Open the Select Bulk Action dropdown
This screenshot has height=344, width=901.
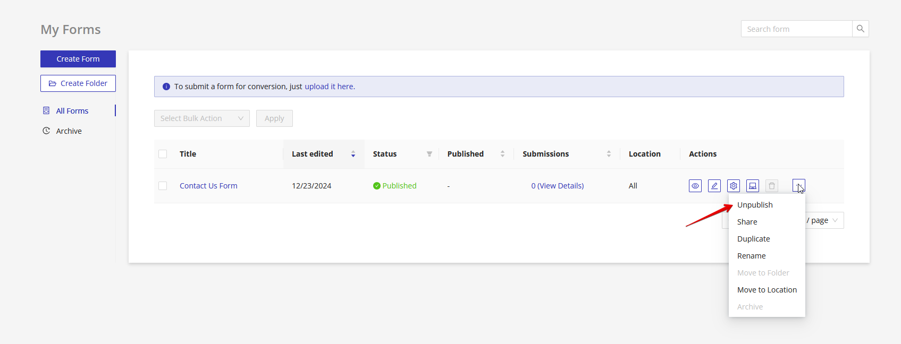201,118
